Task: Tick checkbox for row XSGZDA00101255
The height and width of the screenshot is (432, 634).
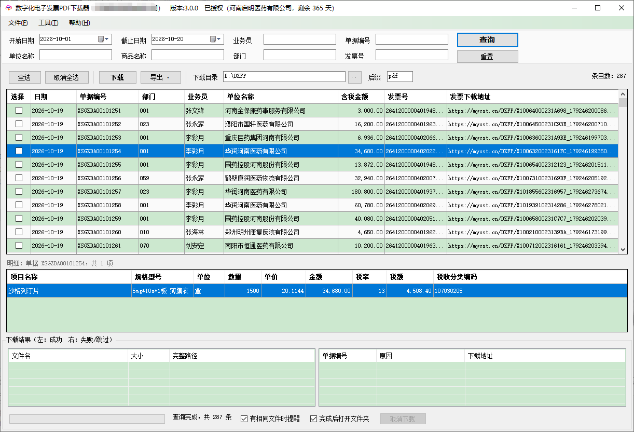Action: pos(19,165)
